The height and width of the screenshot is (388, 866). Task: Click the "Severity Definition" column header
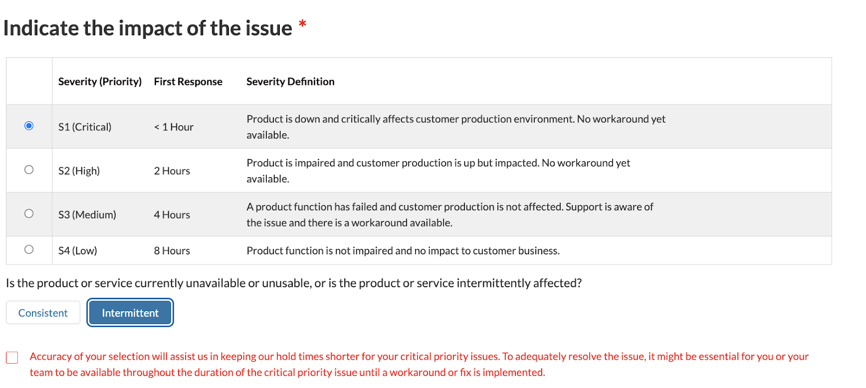[290, 82]
